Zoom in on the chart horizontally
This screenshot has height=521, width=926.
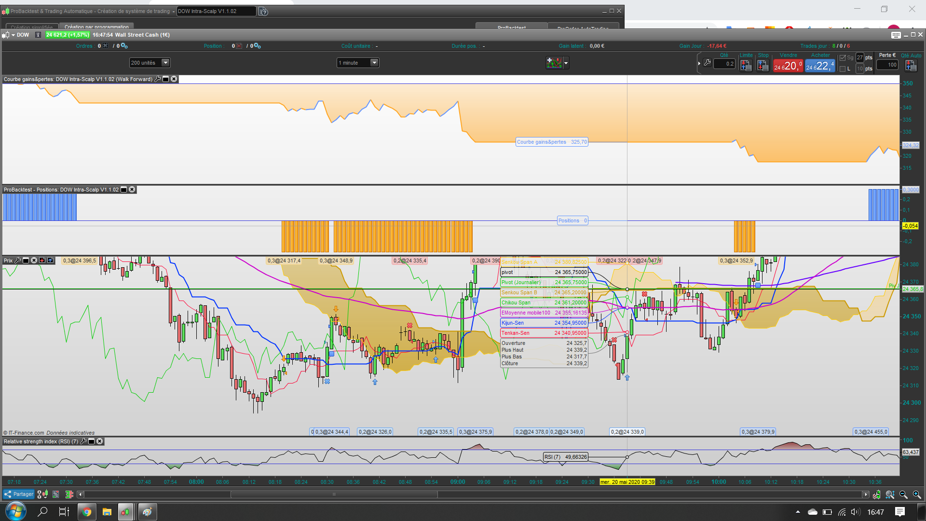[917, 494]
